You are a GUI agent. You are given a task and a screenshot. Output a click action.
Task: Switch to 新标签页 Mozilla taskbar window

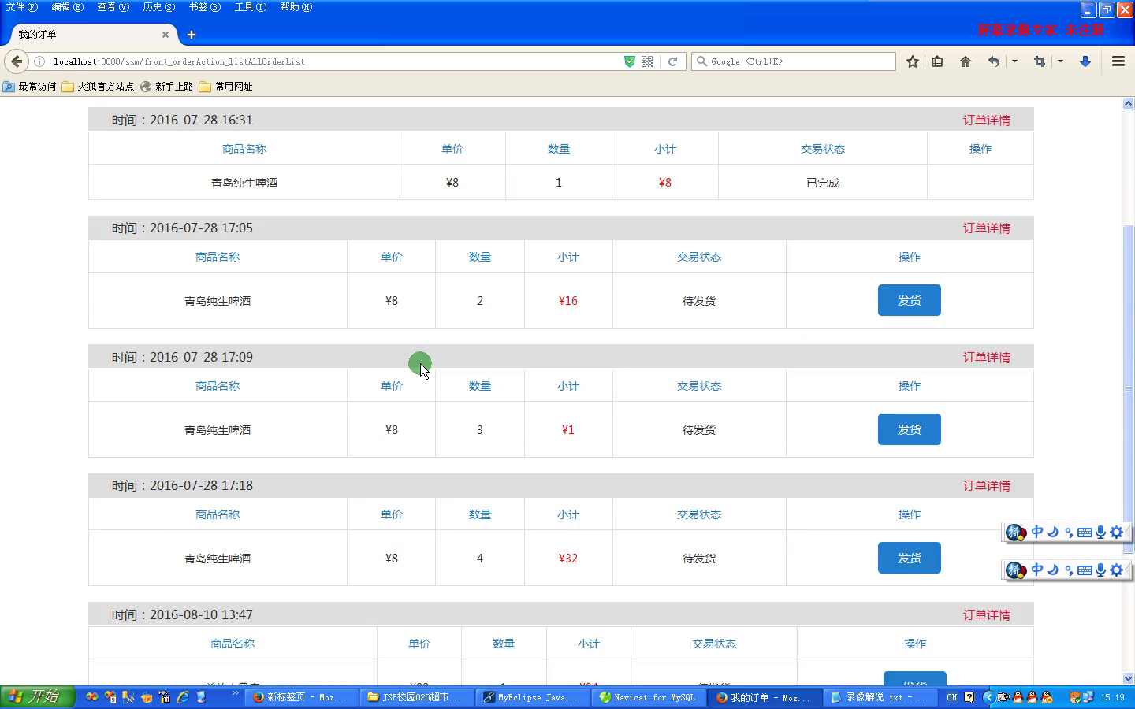coord(300,697)
